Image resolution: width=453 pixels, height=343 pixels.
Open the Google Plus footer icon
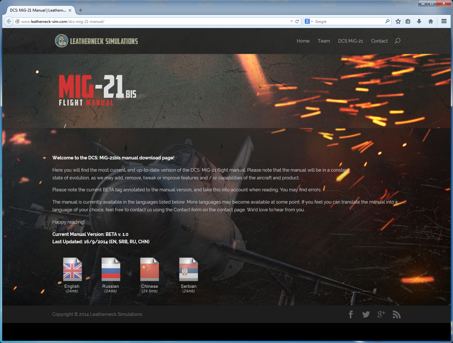[381, 315]
